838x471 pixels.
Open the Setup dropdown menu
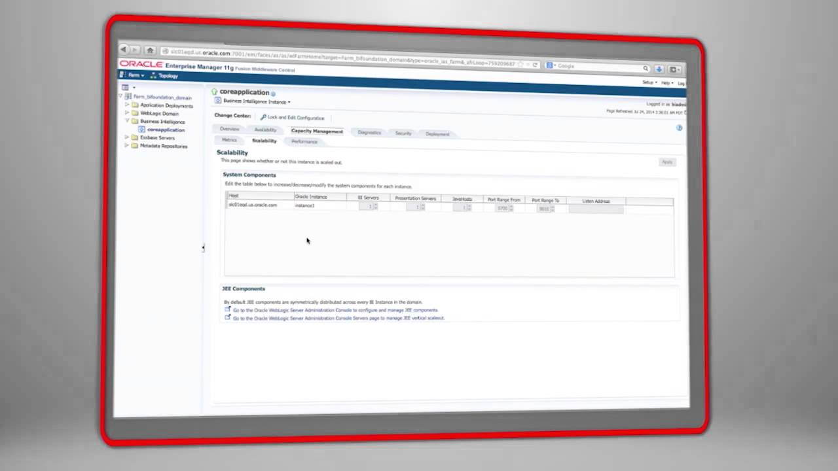[648, 82]
